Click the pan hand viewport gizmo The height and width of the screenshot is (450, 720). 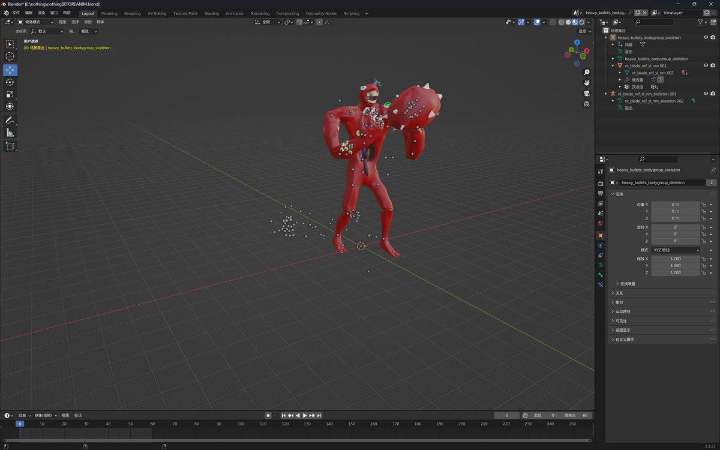click(586, 83)
